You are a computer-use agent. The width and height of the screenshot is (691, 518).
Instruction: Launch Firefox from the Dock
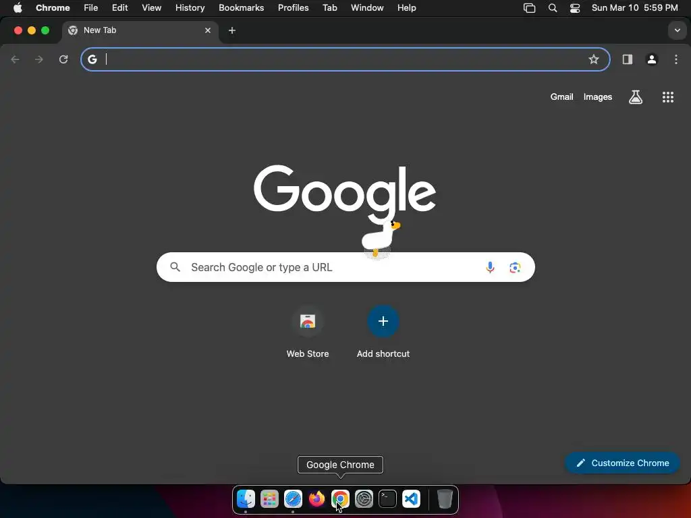[316, 498]
